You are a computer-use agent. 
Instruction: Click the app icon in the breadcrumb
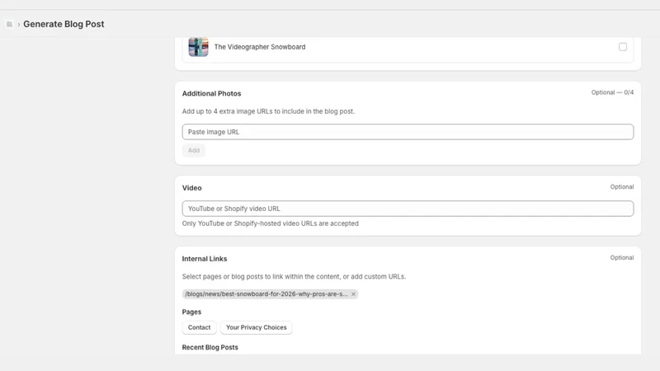[9, 25]
